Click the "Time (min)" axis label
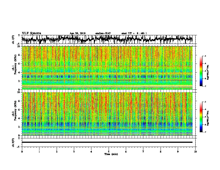Image resolution: width=220 pixels, height=170 pixels. click(111, 154)
